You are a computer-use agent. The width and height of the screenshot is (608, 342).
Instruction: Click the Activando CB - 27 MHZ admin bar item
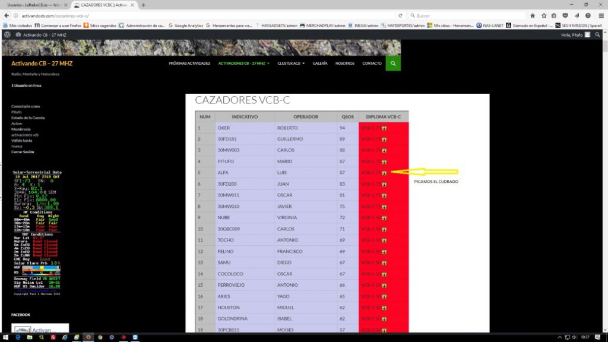(x=41, y=35)
